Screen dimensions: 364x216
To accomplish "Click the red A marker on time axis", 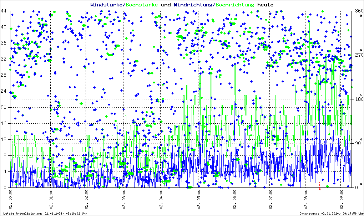I will tap(320, 190).
